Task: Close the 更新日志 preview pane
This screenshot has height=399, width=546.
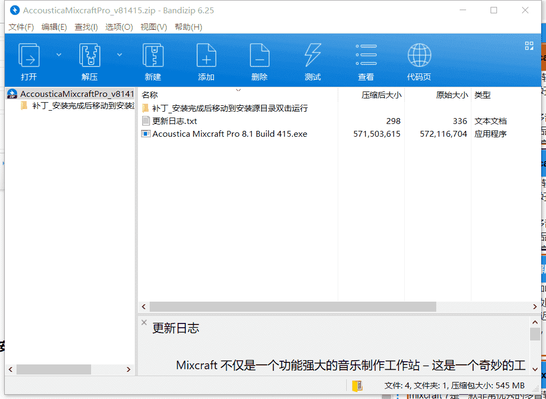Action: click(144, 322)
